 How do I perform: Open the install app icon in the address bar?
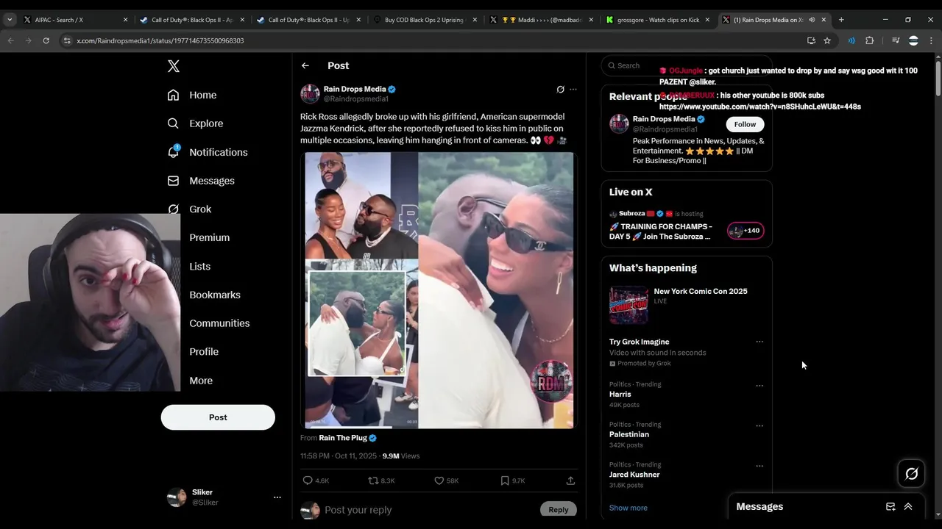811,40
